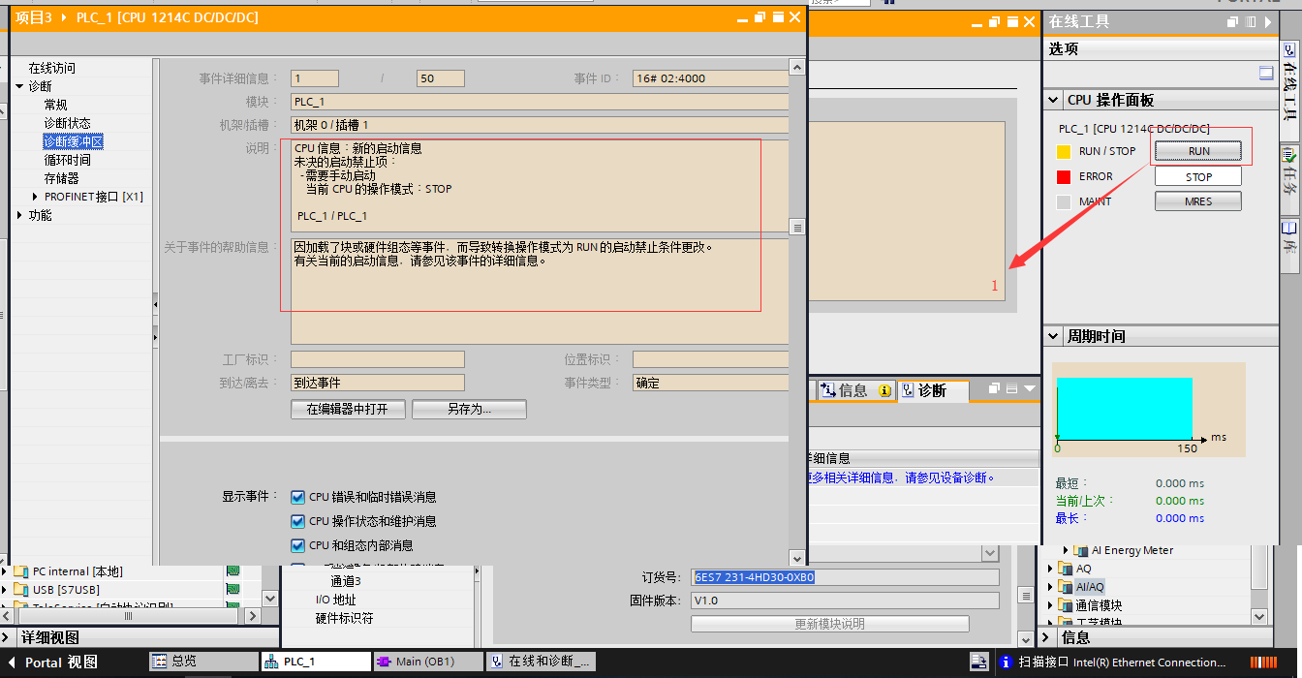Click the 通信模块 folder icon in catalog
Screen dimensions: 1302x678
click(x=1067, y=605)
